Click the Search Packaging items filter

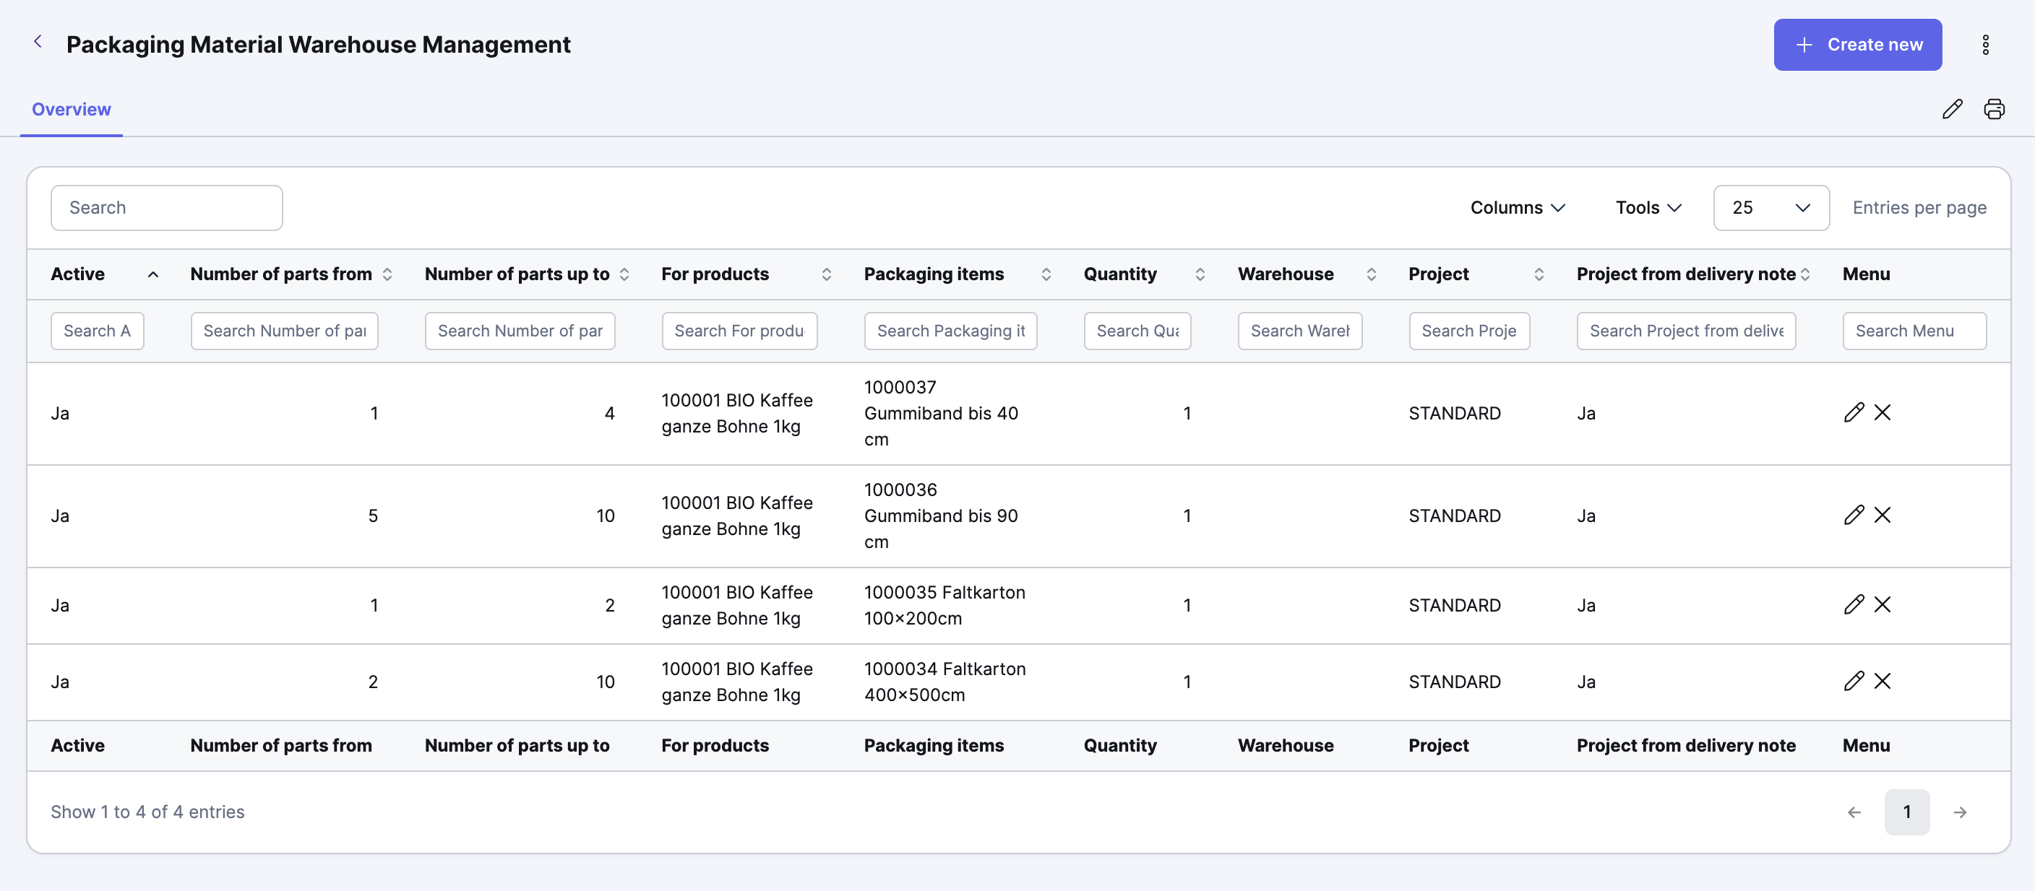[950, 331]
